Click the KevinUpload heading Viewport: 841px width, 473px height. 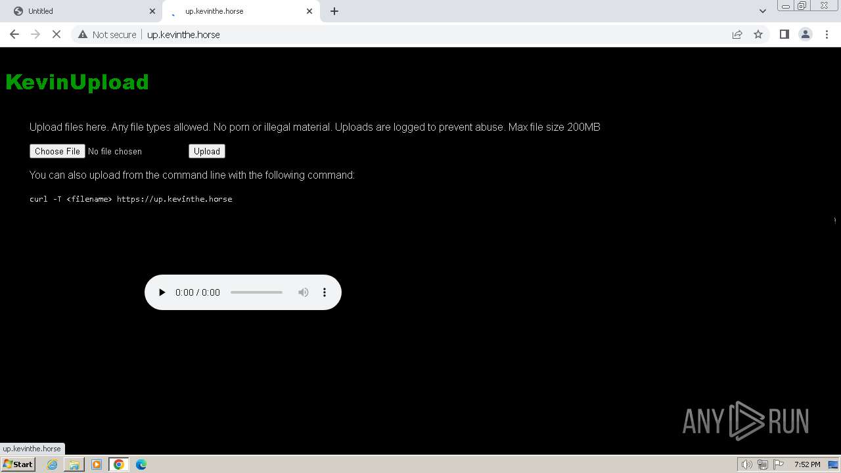click(x=77, y=82)
